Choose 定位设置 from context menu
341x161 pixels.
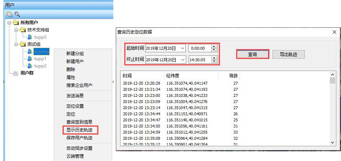(75, 106)
